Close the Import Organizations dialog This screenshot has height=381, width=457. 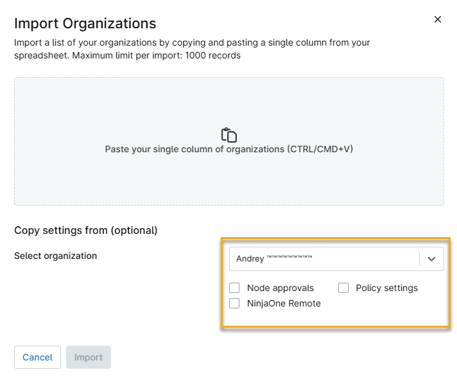click(438, 19)
